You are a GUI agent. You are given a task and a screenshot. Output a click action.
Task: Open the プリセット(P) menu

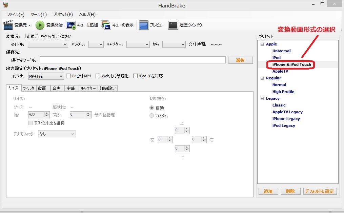[63, 15]
